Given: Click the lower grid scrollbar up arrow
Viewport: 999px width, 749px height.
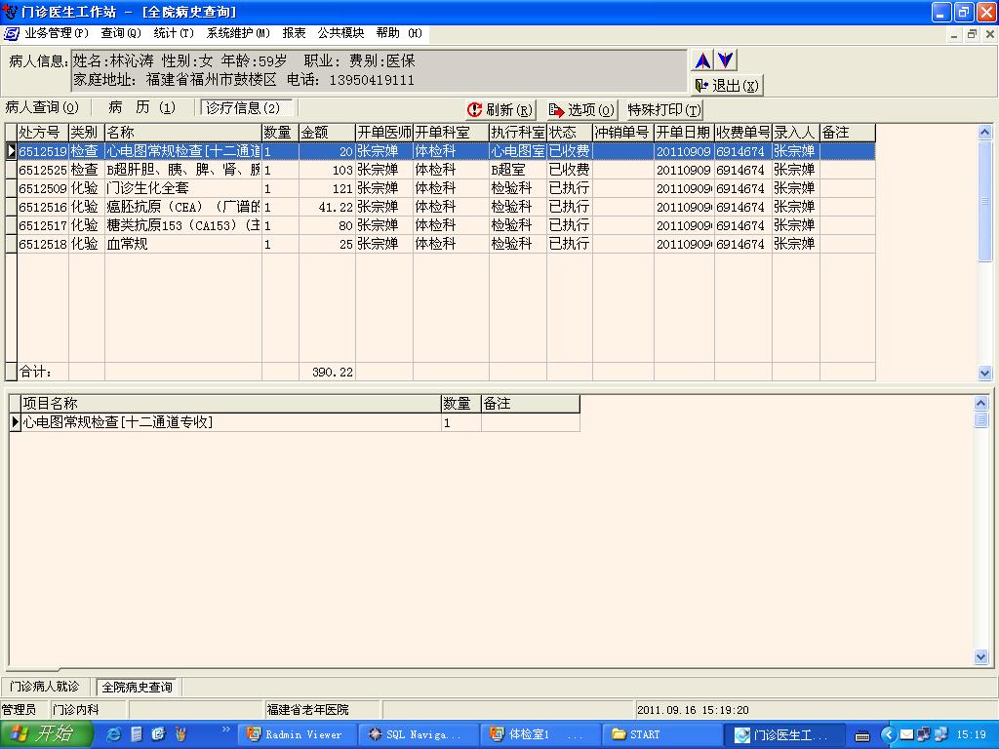Looking at the screenshot, I should coord(981,403).
